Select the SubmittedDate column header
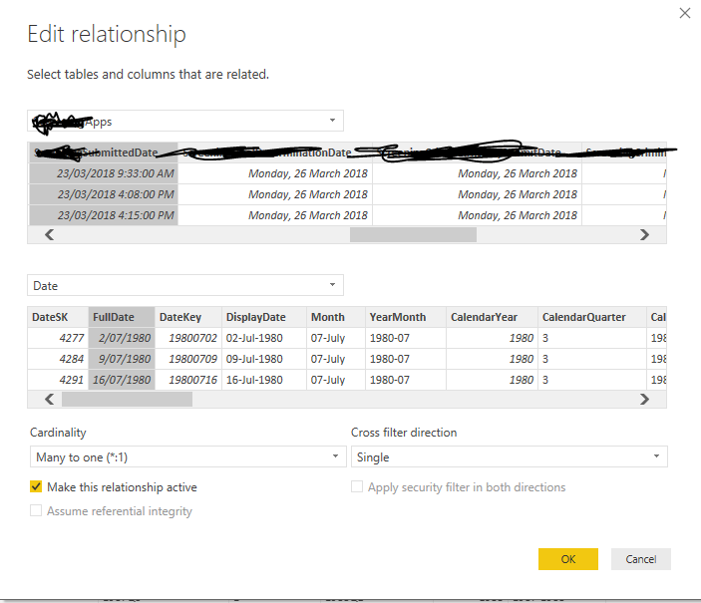The image size is (701, 603). click(x=104, y=152)
